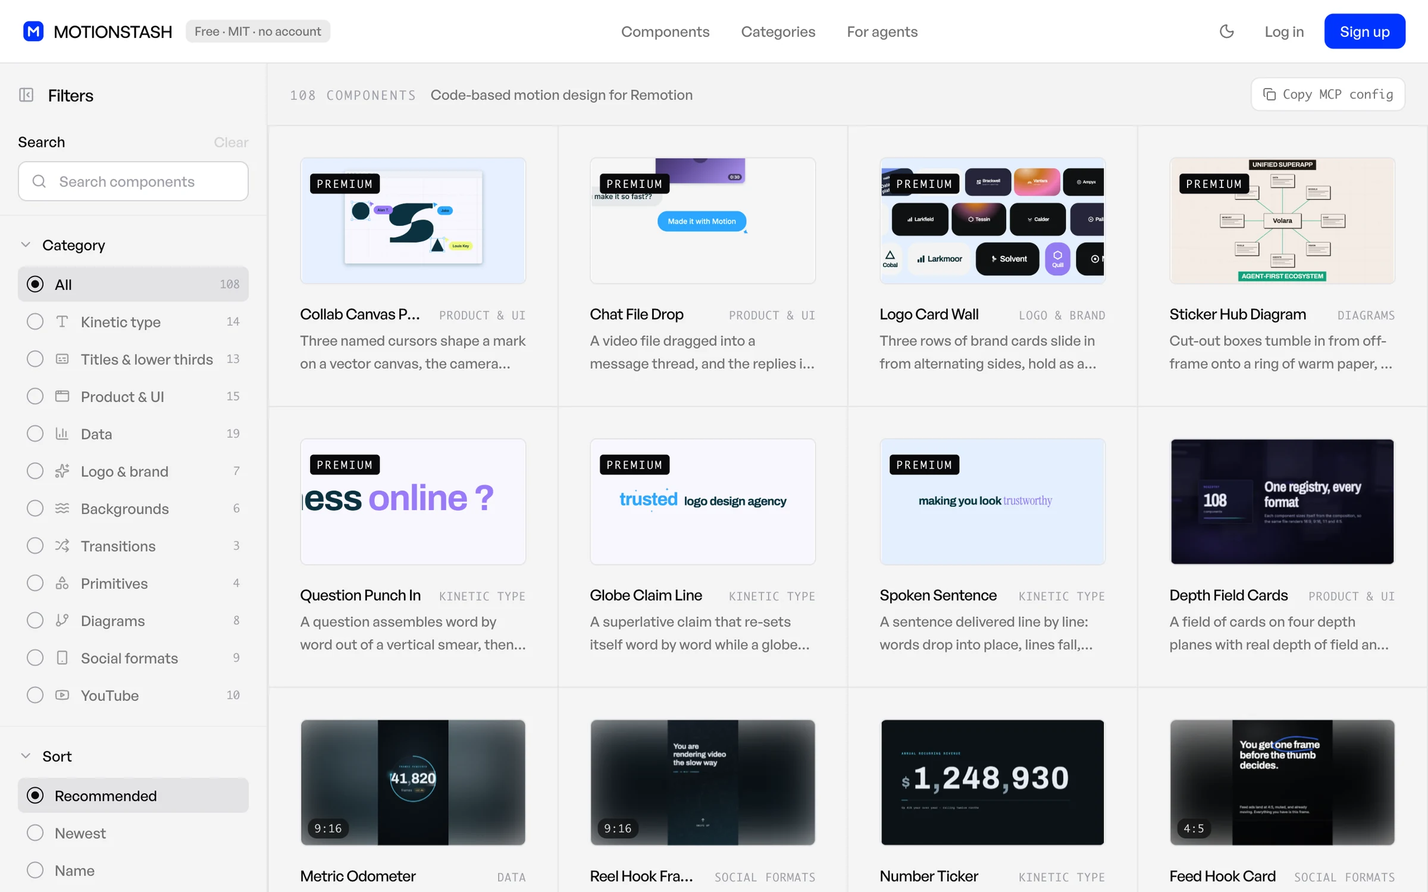The height and width of the screenshot is (892, 1428).
Task: Open the Categories nav item
Action: [x=778, y=32]
